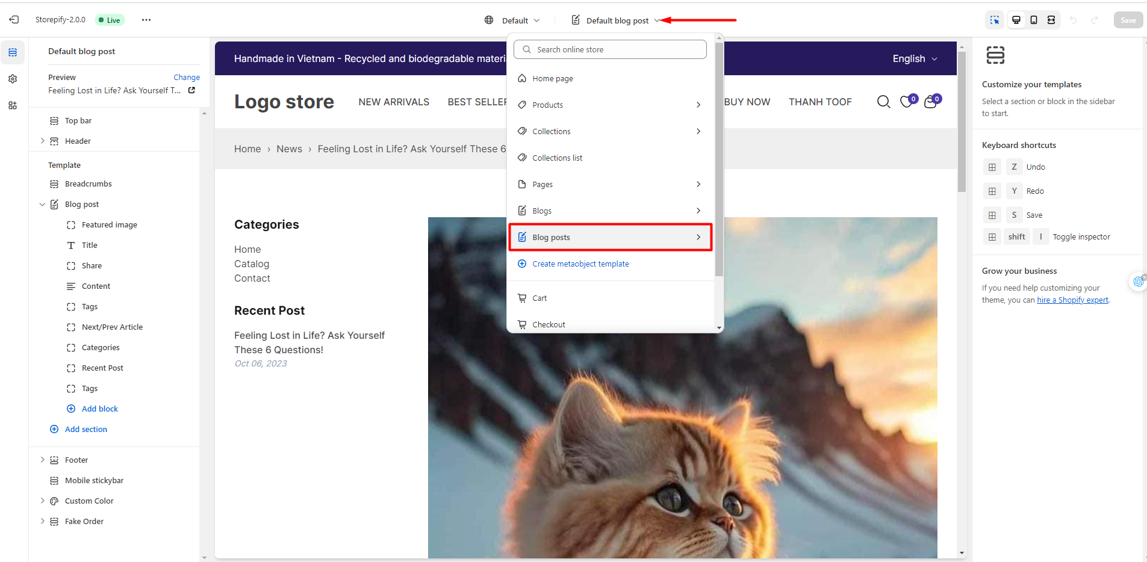Click the Change preview link
The image size is (1147, 562).
pos(187,77)
